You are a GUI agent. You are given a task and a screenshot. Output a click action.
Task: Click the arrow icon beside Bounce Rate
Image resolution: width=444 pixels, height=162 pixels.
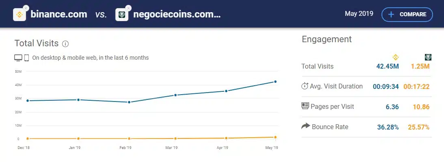coord(306,126)
